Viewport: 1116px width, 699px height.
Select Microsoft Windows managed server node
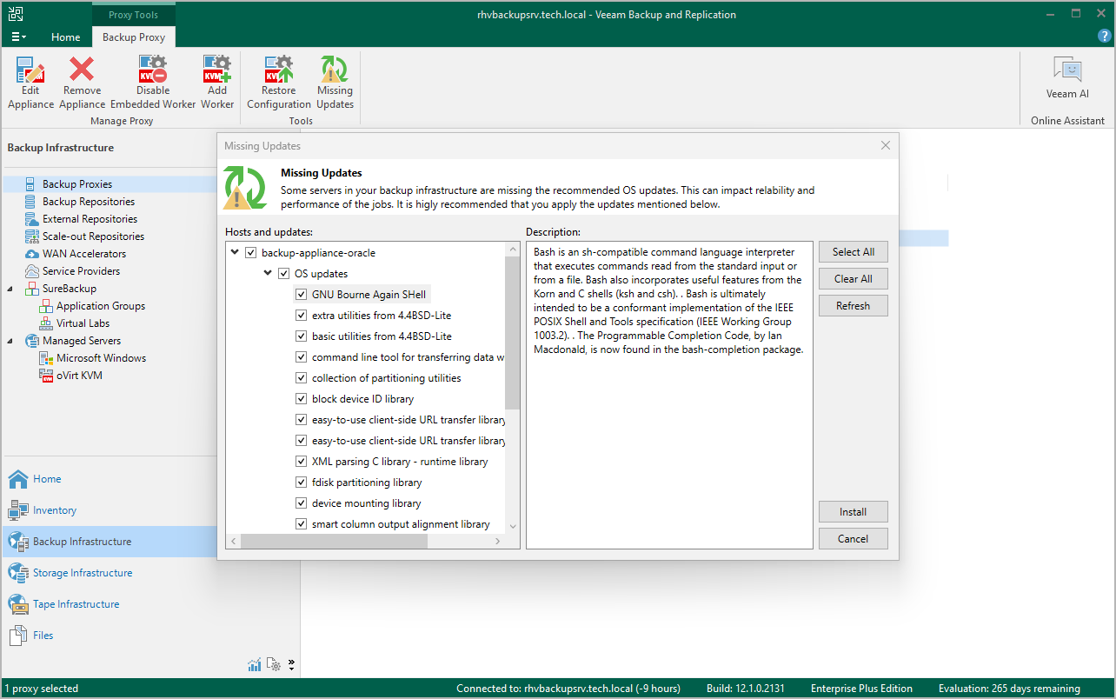pyautogui.click(x=101, y=358)
